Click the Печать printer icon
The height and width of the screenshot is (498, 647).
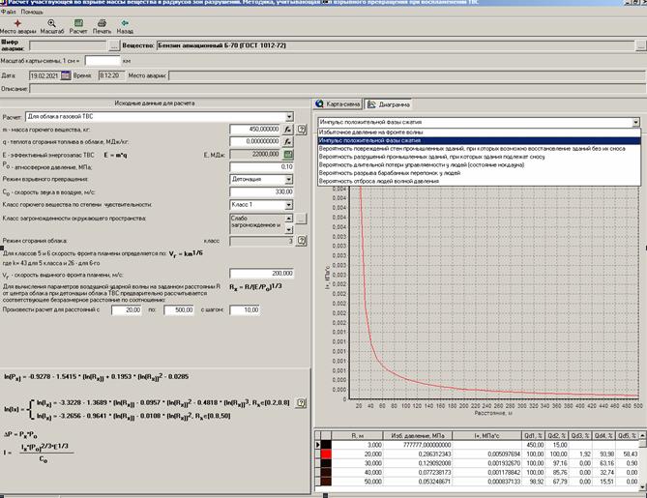click(101, 25)
